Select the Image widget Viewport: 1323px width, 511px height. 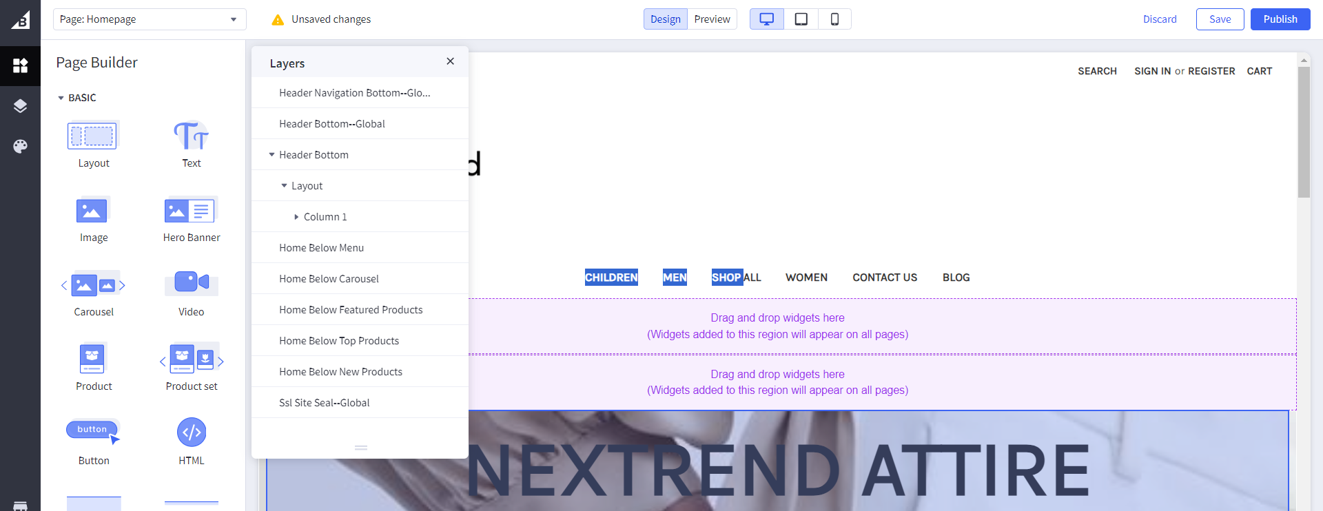[94, 219]
